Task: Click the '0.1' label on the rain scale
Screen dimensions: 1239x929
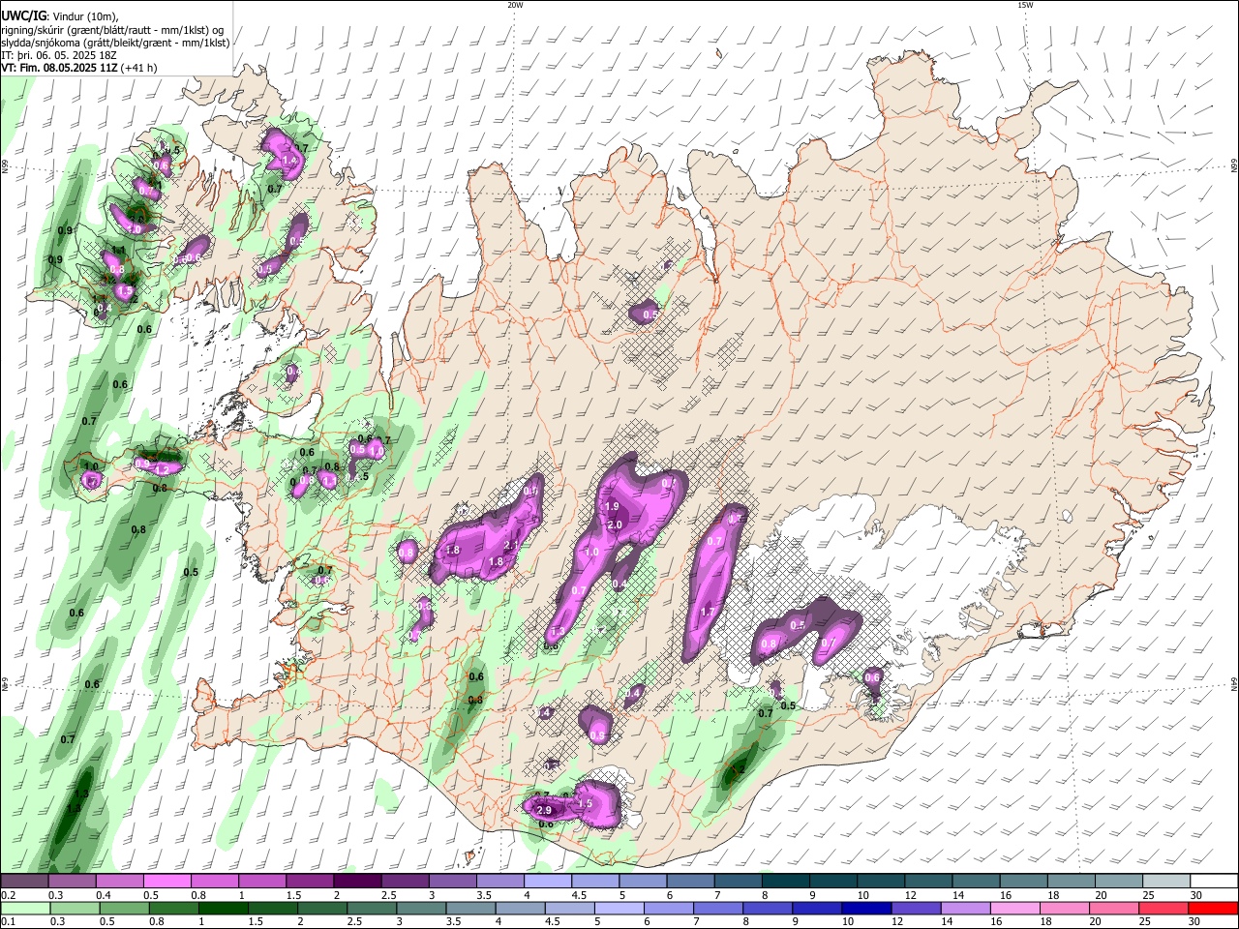Action: point(8,921)
